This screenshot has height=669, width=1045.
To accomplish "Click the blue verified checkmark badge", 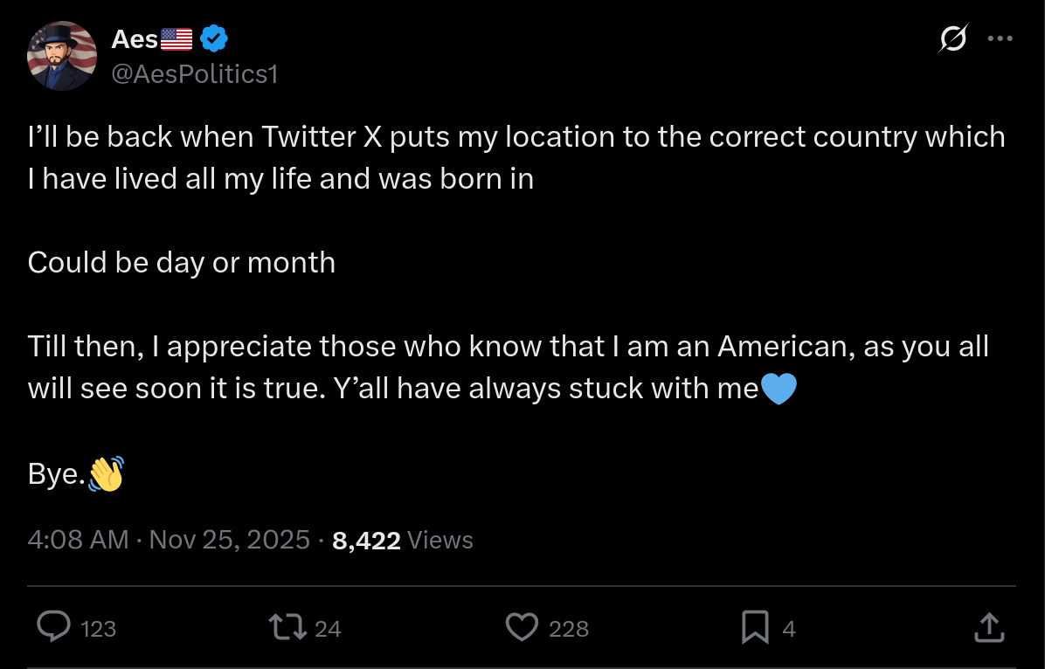I will pyautogui.click(x=215, y=39).
